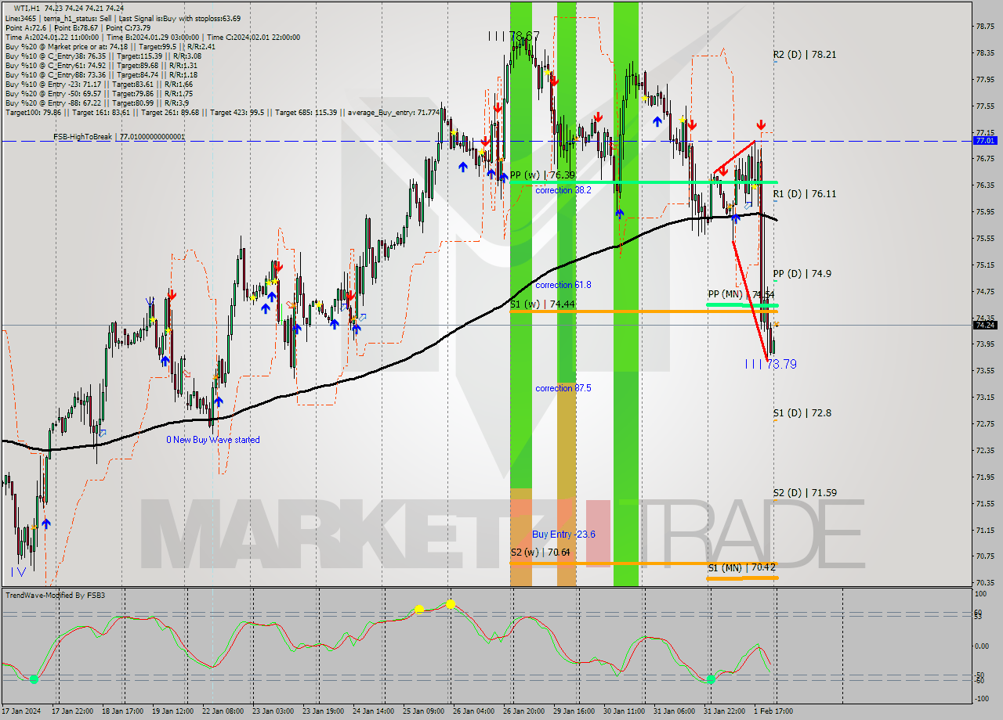Viewport: 1003px width, 720px height.
Task: Click the '26 Jan 20:00' time axis label
Action: point(524,711)
